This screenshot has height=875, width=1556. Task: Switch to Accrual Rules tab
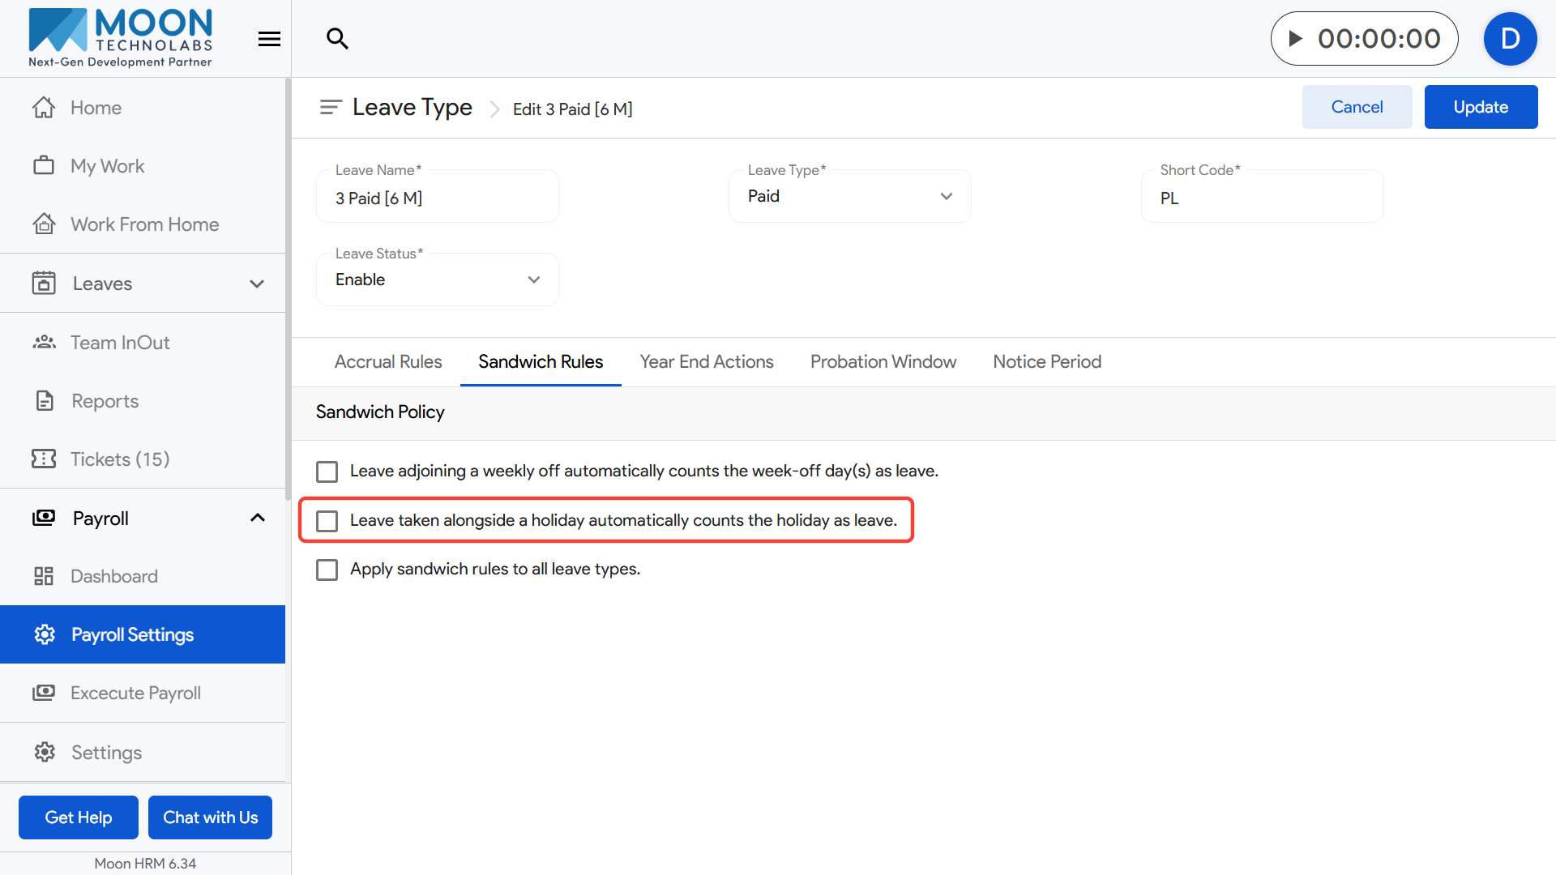tap(388, 362)
